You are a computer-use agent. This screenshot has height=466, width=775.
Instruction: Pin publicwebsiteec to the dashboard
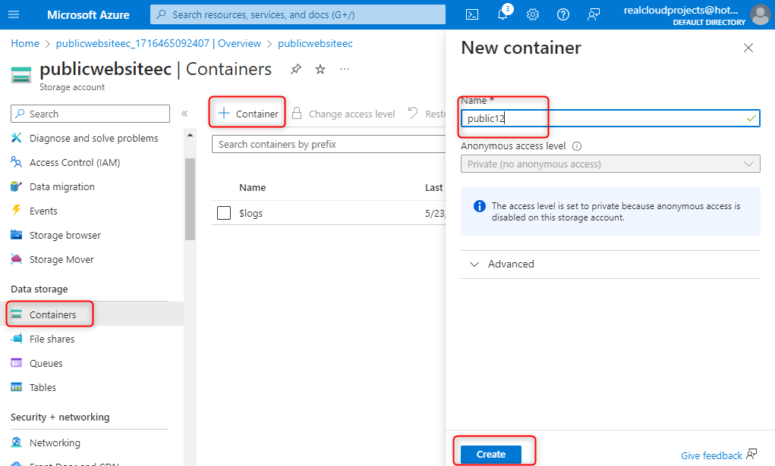295,70
